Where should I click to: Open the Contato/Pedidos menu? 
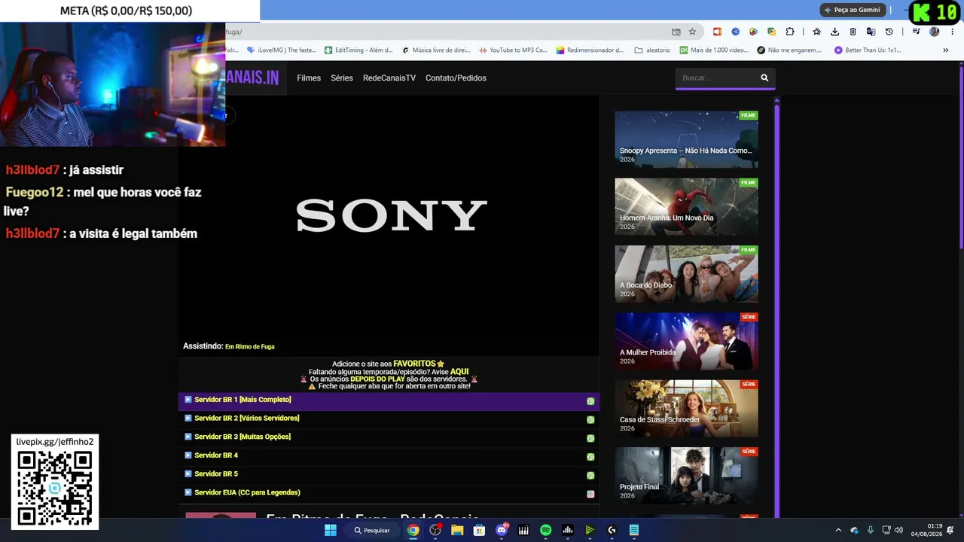coord(456,78)
